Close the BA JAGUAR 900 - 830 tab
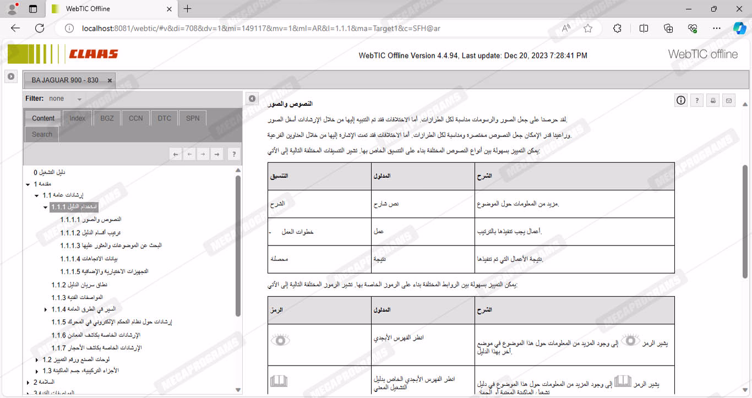Screen dimensions: 752x398 pyautogui.click(x=110, y=80)
